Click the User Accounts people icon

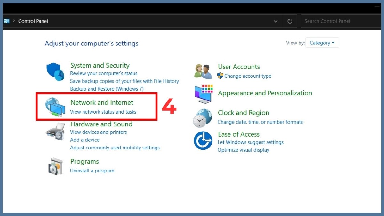[203, 71]
